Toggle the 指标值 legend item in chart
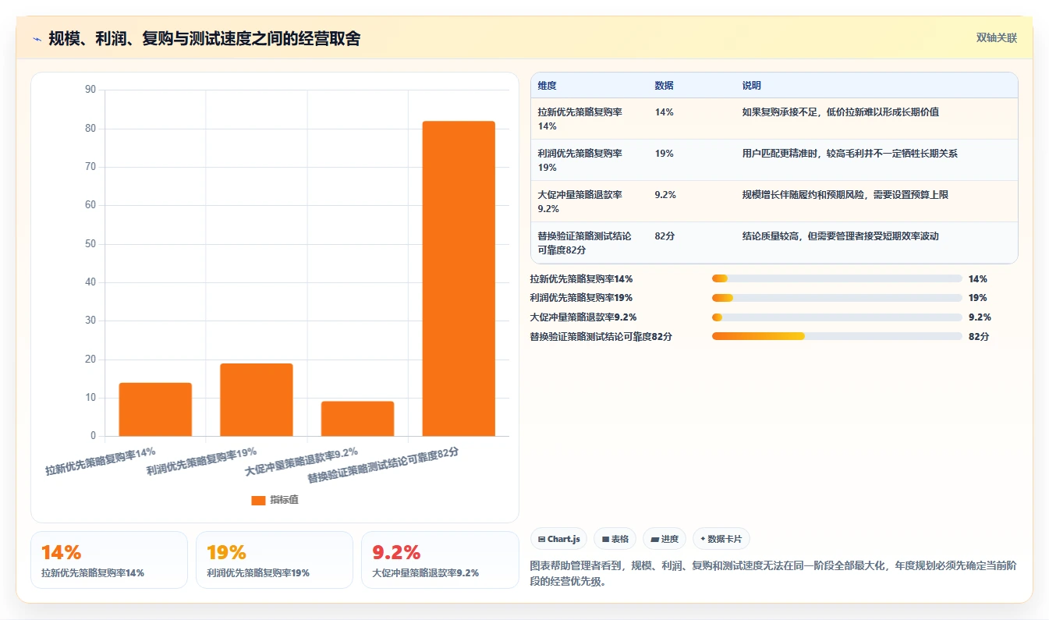This screenshot has height=620, width=1049. point(275,500)
